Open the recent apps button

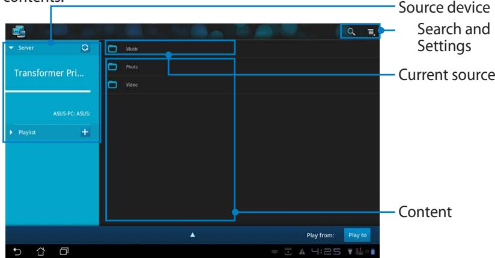click(64, 251)
